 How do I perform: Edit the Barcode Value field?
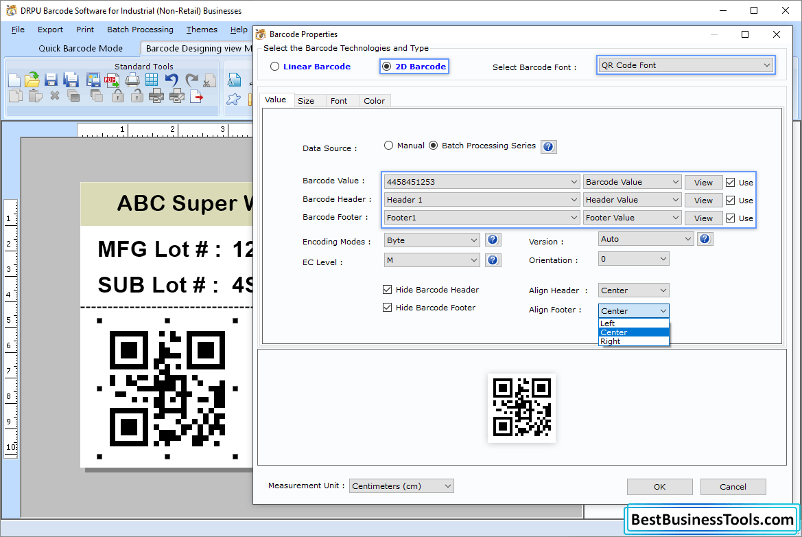click(x=480, y=181)
